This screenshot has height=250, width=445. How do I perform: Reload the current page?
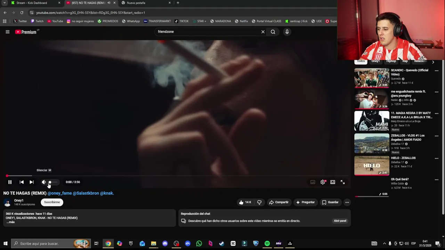[22, 12]
